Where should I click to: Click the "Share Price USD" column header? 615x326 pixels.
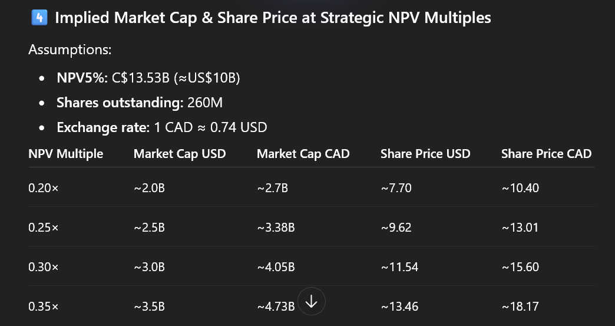pos(425,154)
